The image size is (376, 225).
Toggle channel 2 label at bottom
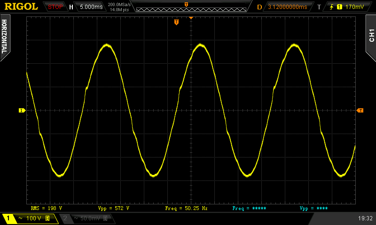click(65, 218)
